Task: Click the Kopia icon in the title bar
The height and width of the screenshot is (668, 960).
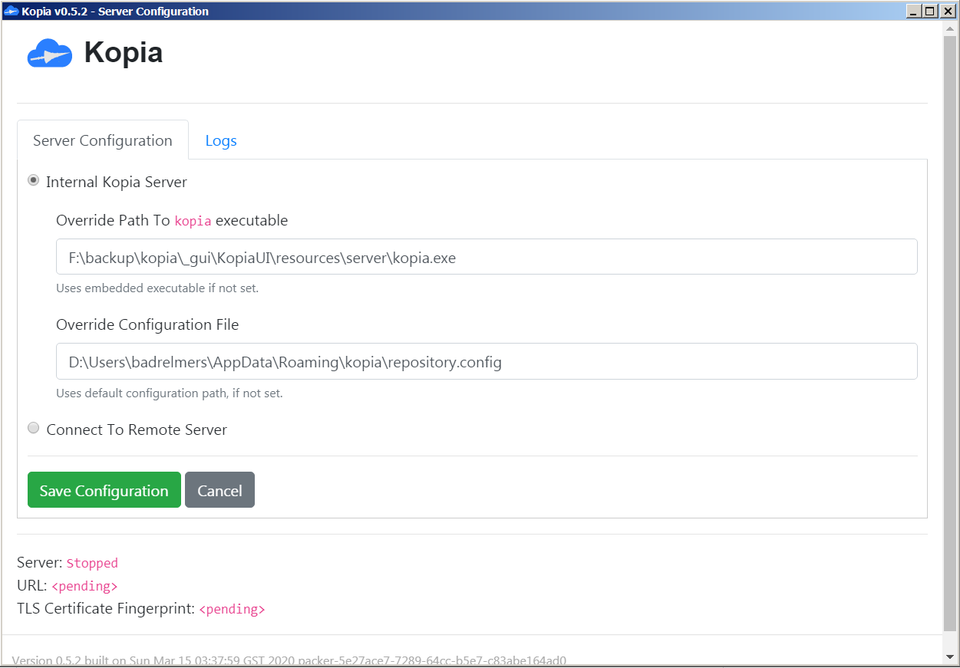Action: [x=11, y=11]
